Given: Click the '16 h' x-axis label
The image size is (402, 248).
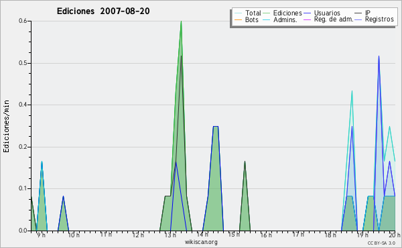Looking at the screenshot, I should tap(266, 235).
